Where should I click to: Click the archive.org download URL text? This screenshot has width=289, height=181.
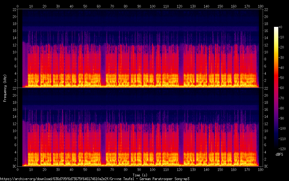[x=95, y=179]
